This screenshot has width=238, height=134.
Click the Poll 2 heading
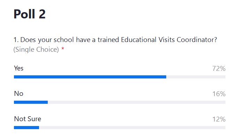click(x=30, y=14)
